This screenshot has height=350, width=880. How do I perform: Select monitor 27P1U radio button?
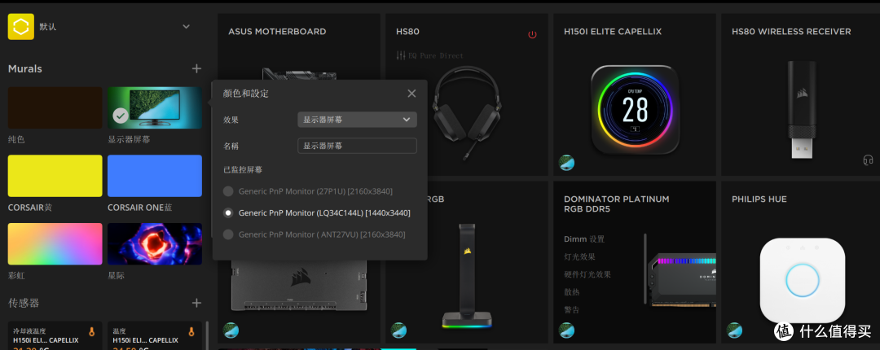[228, 191]
